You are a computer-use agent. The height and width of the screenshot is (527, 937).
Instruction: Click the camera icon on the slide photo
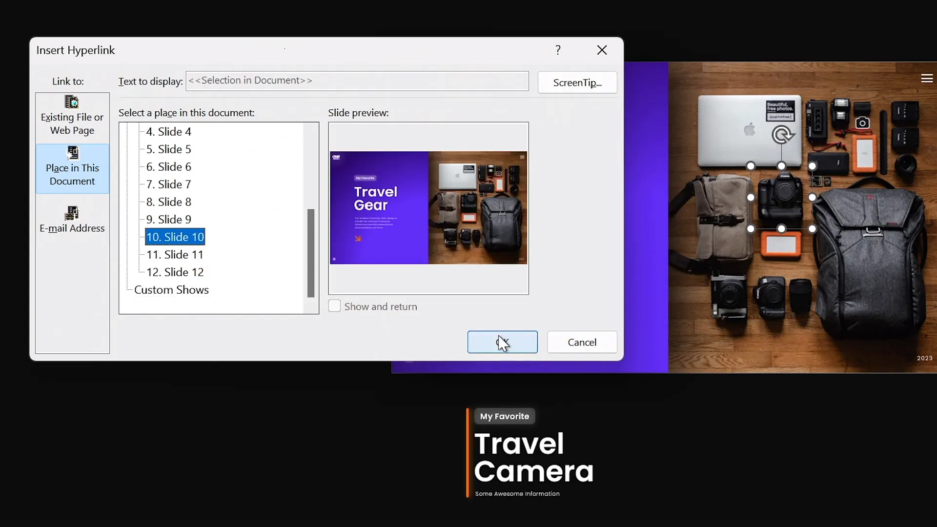click(862, 123)
